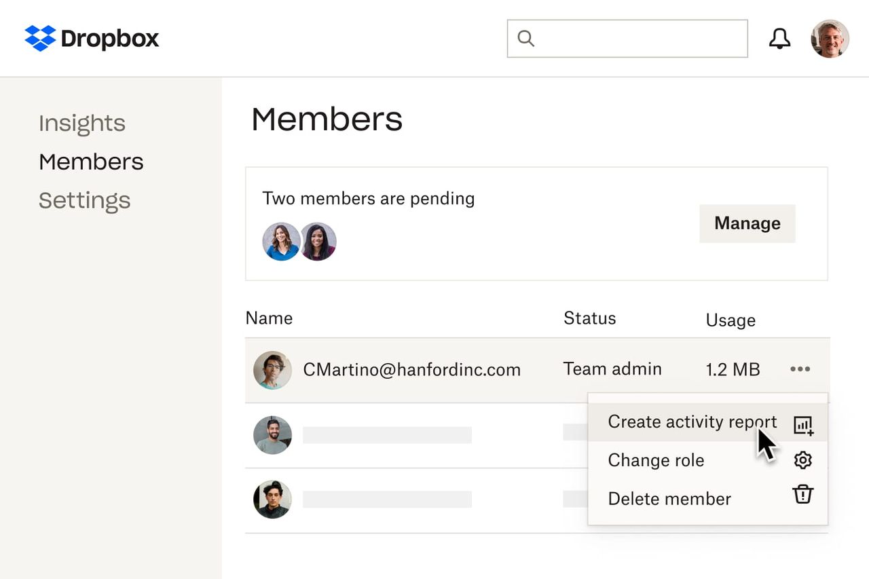869x579 pixels.
Task: Select the Members sidebar entry
Action: pyautogui.click(x=91, y=162)
